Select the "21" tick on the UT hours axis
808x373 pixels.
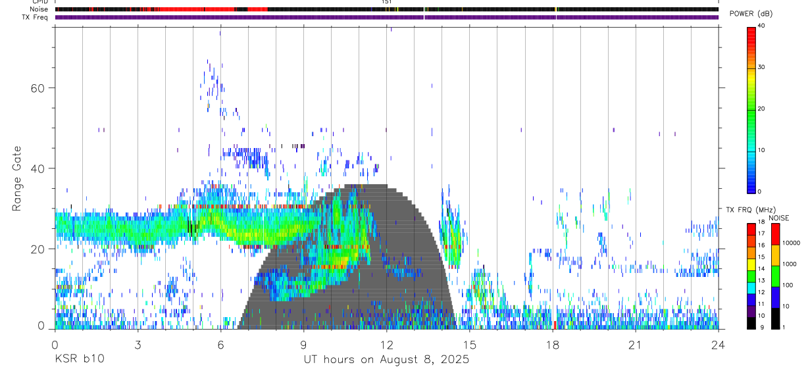coord(635,345)
